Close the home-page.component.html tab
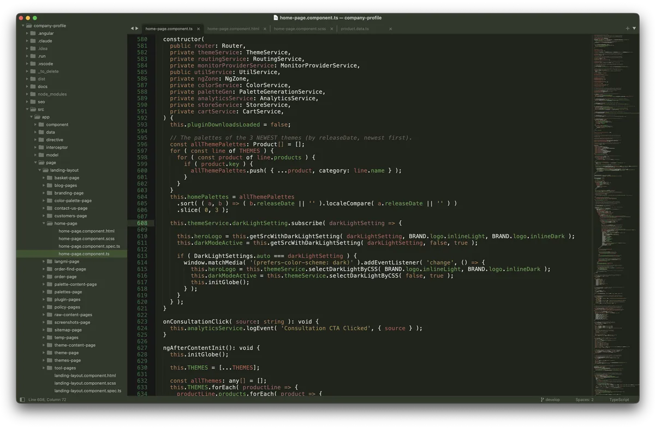The width and height of the screenshot is (655, 429). click(265, 29)
